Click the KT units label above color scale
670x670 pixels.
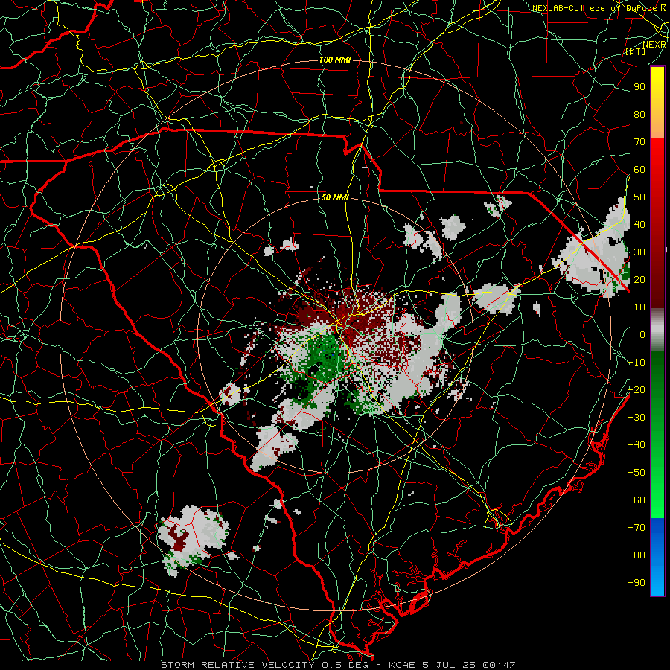(636, 51)
